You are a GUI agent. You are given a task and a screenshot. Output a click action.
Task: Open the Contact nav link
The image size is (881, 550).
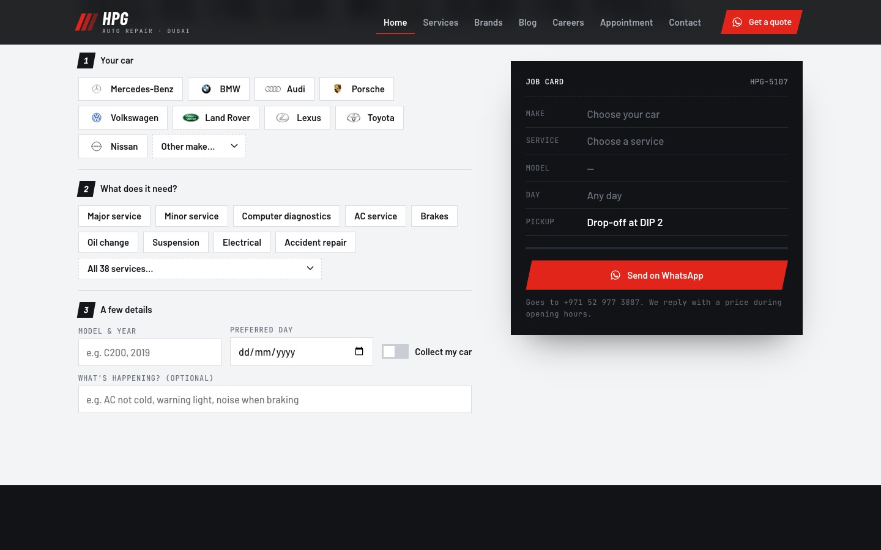click(x=685, y=23)
